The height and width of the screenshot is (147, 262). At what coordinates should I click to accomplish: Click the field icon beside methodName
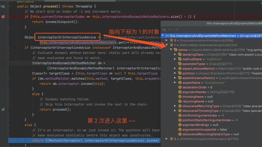point(180,59)
